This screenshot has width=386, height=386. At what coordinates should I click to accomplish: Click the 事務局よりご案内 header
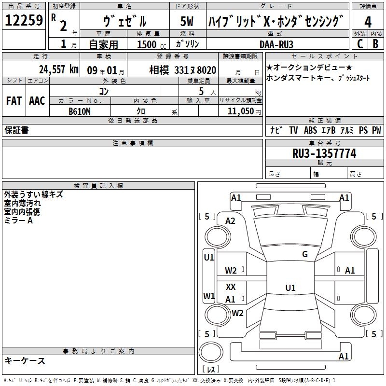pyautogui.click(x=98, y=351)
